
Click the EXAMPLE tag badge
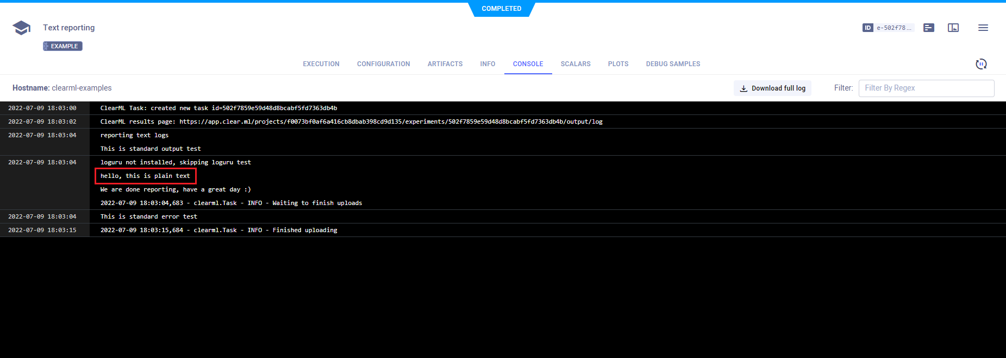click(x=63, y=46)
